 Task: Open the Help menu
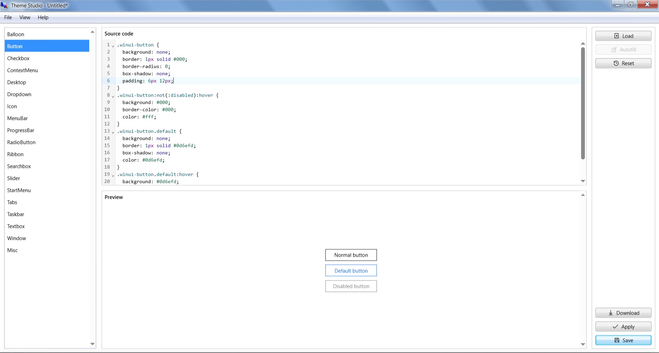coord(43,17)
